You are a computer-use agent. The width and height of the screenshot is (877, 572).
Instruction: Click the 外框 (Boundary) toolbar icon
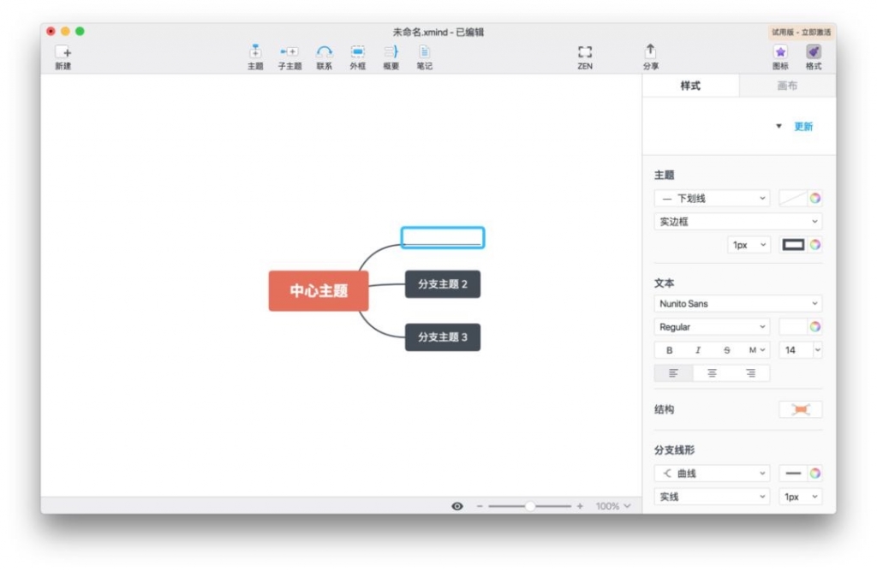(x=357, y=52)
